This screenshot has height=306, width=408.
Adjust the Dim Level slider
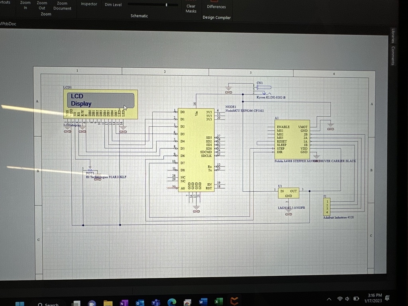(x=166, y=5)
